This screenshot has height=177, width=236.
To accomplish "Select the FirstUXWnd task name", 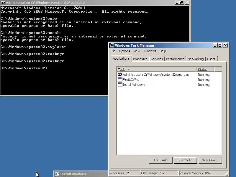I will 131,80.
